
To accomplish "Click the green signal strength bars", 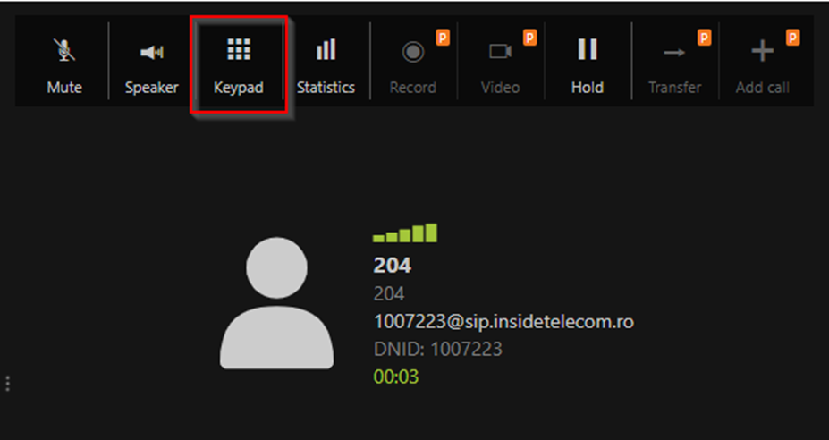I will (x=405, y=233).
